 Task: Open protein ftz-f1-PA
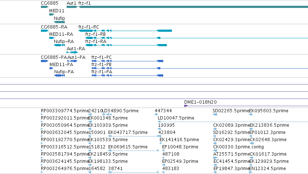[102, 72]
